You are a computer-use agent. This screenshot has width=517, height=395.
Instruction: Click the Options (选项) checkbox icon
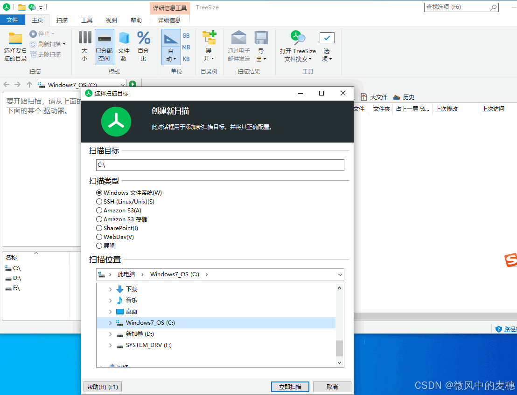coord(327,38)
